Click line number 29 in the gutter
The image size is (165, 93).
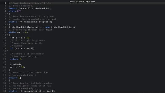(x=5, y=78)
